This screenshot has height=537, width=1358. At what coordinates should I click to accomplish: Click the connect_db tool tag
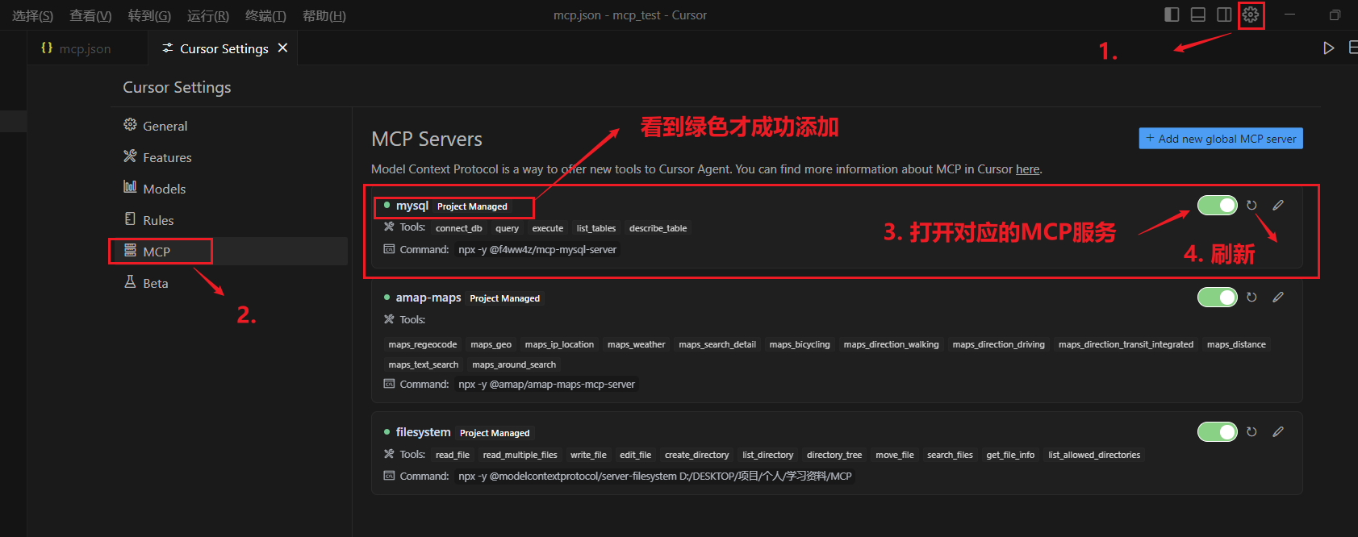tap(459, 228)
